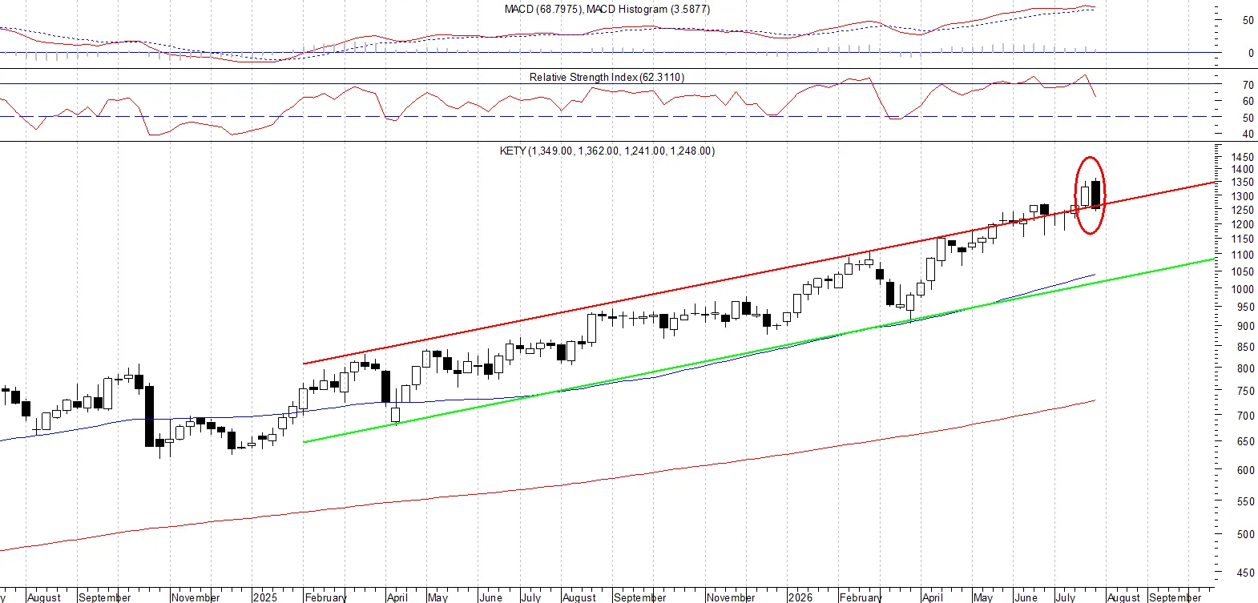Screen dimensions: 1258x603
Task: Click the 1450 price axis label
Action: tap(1243, 158)
